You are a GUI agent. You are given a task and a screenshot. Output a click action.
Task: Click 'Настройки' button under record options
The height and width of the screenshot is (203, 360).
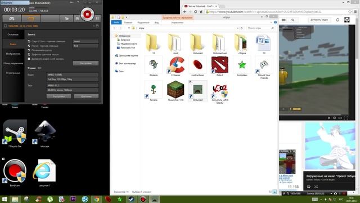coord(85,63)
